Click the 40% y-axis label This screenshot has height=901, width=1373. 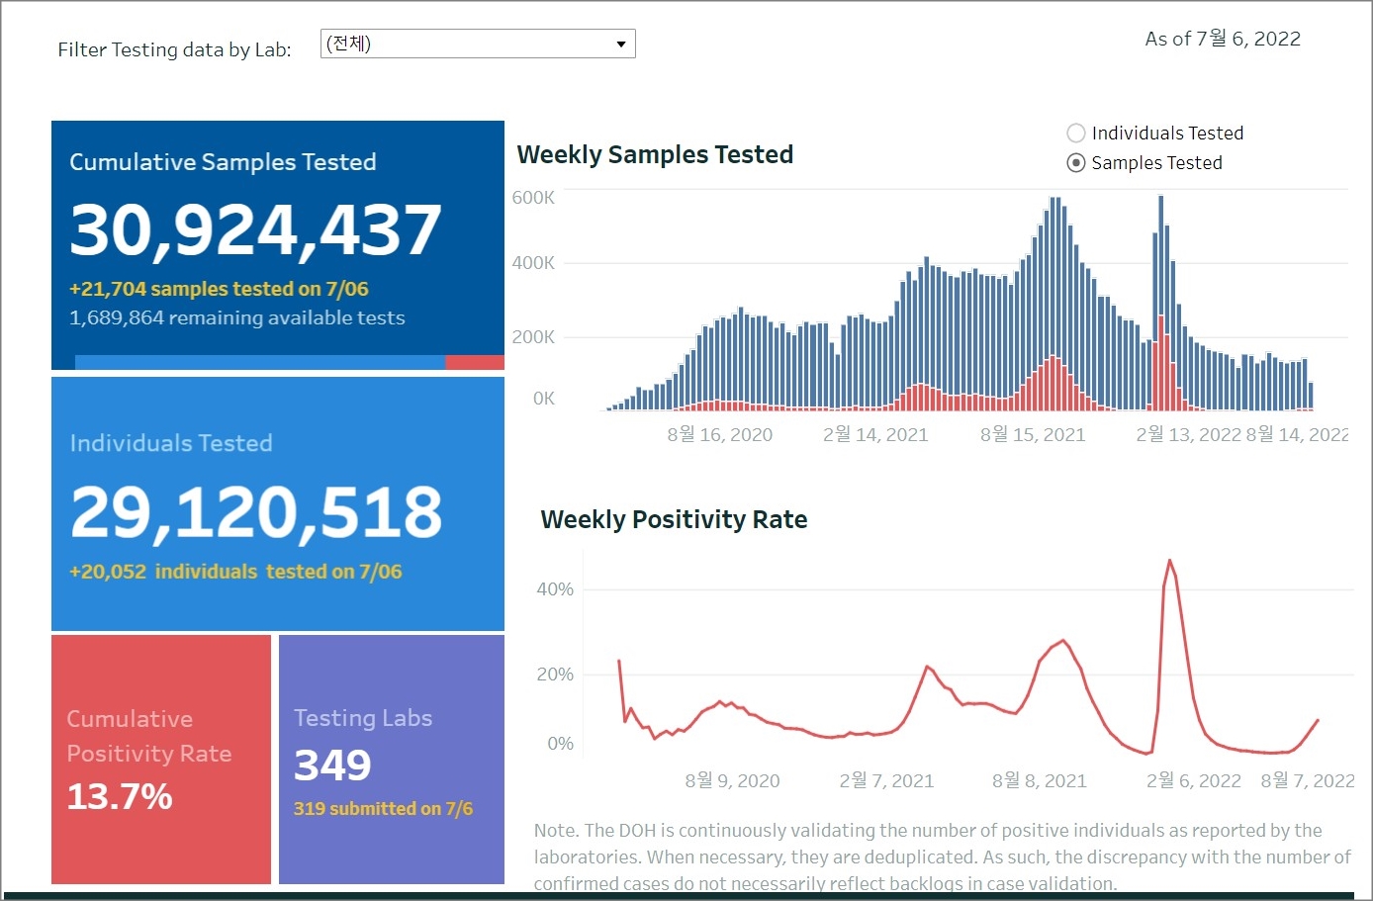click(x=555, y=589)
